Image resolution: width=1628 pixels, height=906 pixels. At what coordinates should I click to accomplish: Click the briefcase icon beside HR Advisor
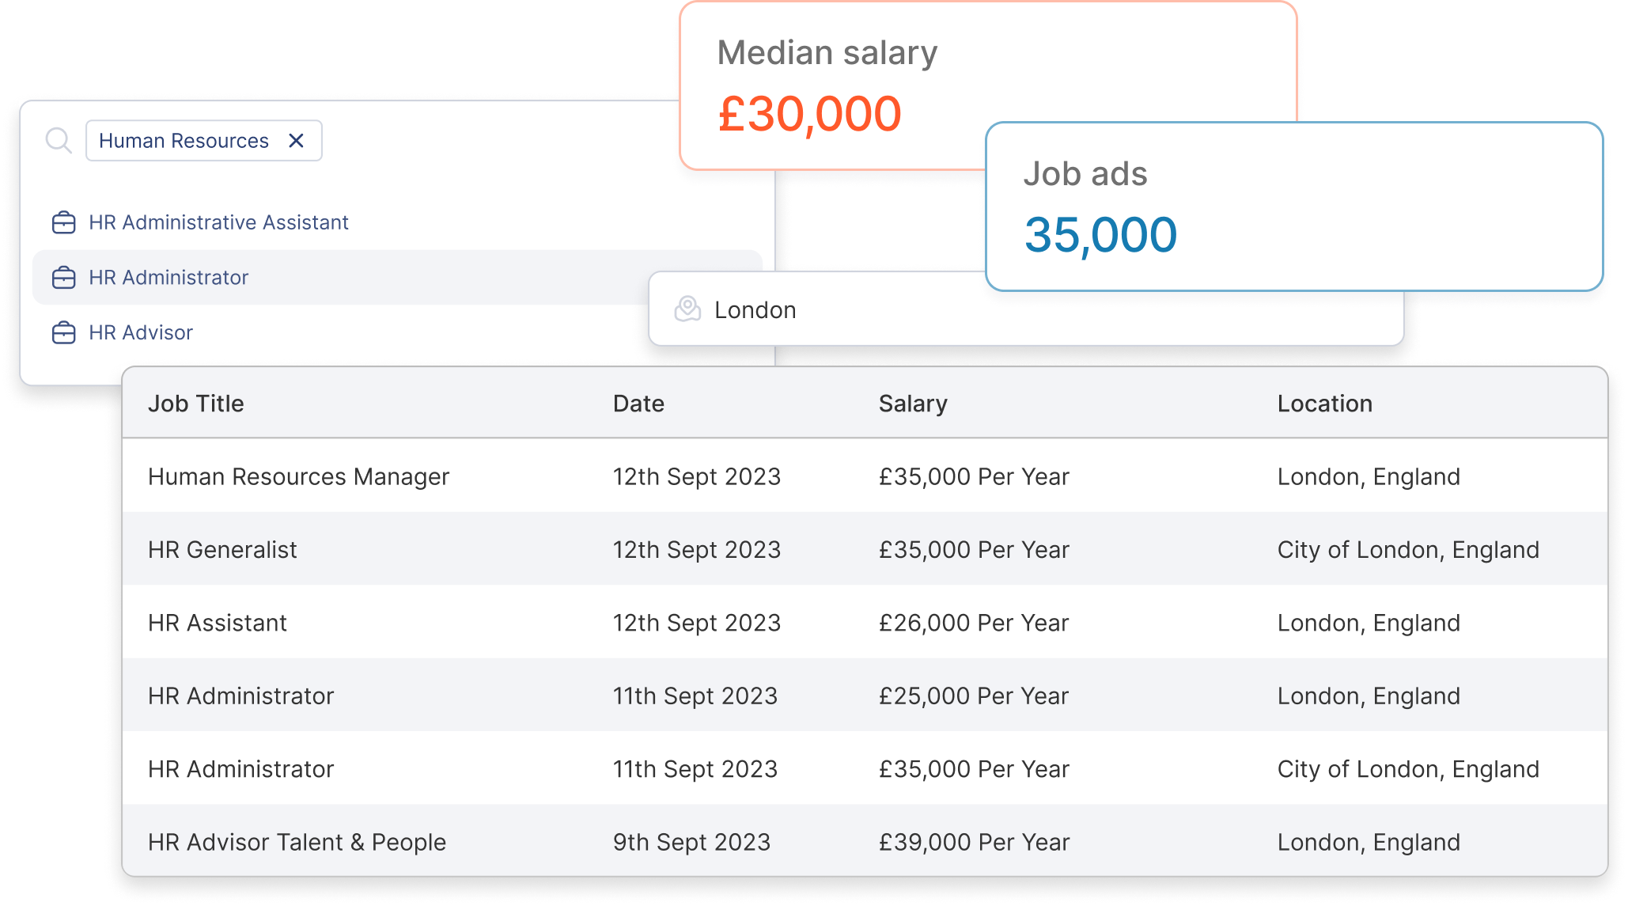(63, 333)
